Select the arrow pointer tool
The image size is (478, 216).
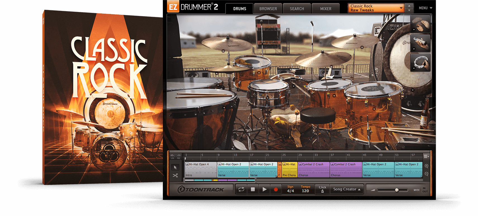tap(175, 167)
